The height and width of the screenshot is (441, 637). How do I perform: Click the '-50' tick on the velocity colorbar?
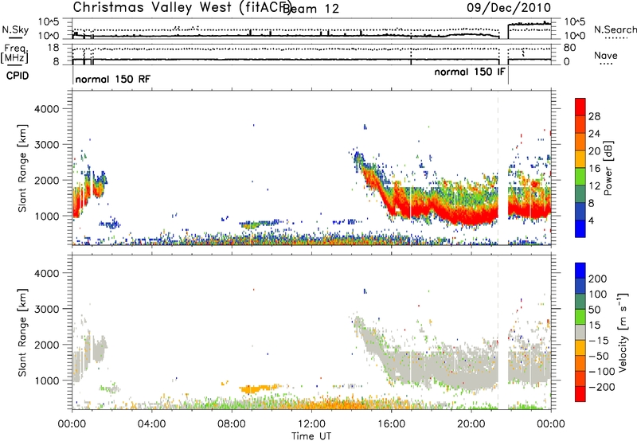(x=599, y=356)
